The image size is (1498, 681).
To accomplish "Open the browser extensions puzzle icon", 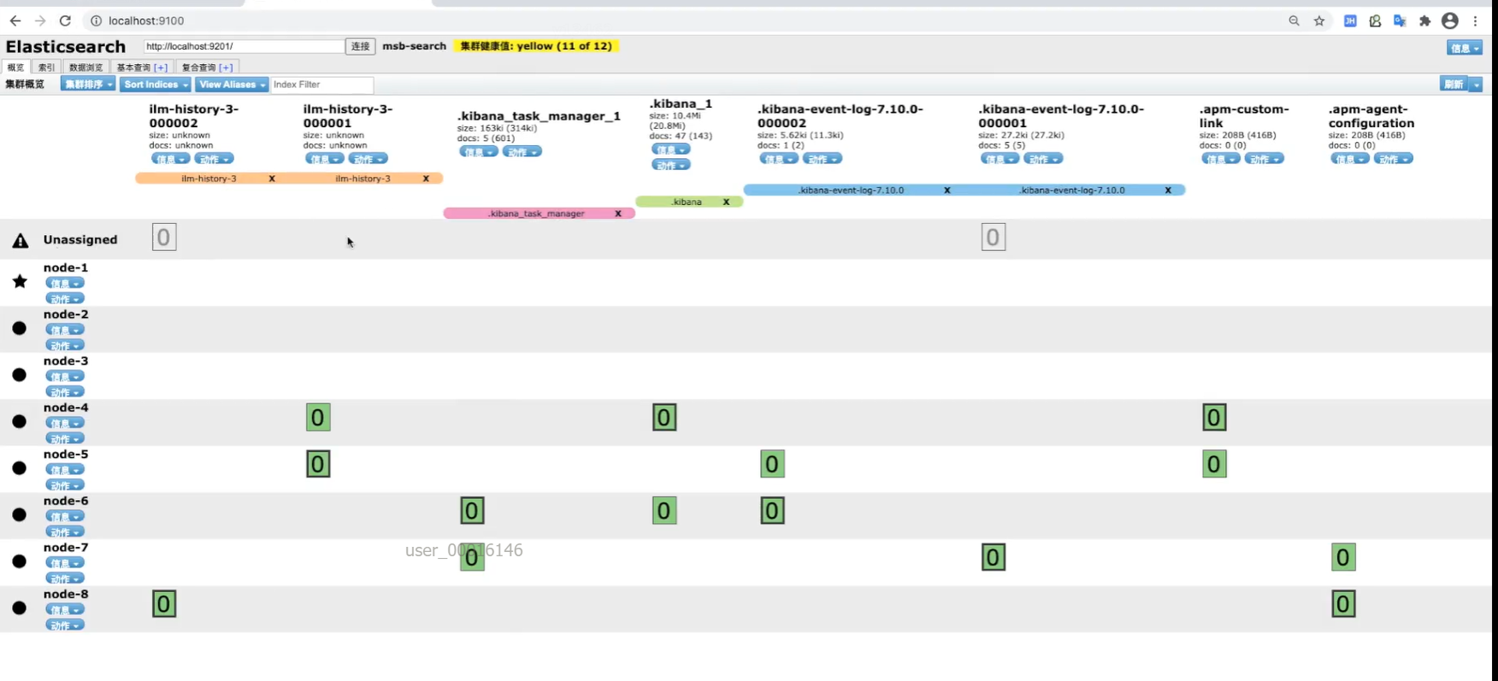I will pyautogui.click(x=1424, y=21).
